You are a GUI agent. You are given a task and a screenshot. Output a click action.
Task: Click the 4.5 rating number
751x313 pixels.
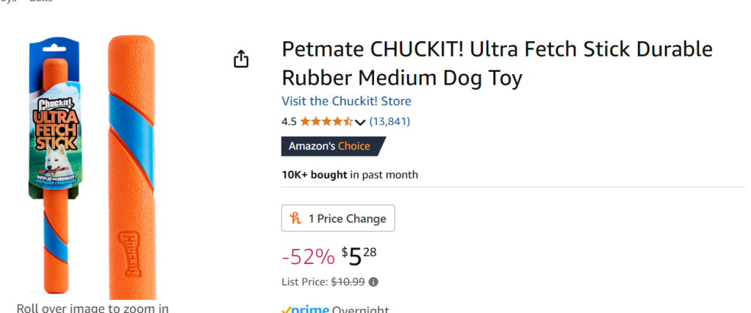coord(289,121)
